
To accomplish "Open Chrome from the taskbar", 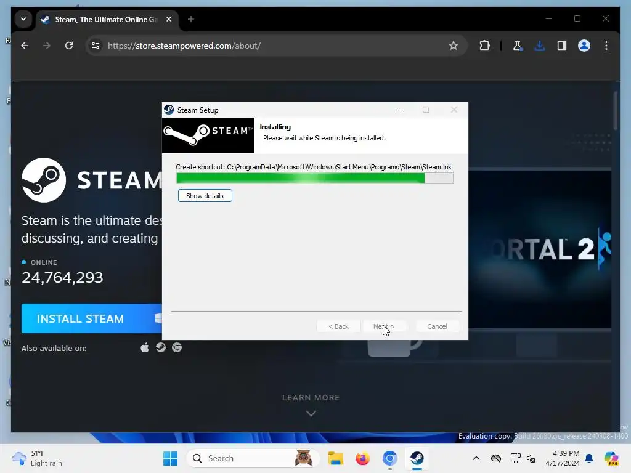I will coord(389,458).
